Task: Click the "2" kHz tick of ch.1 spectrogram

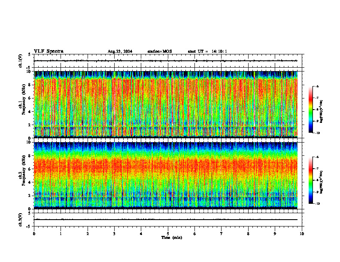Action: coord(30,125)
